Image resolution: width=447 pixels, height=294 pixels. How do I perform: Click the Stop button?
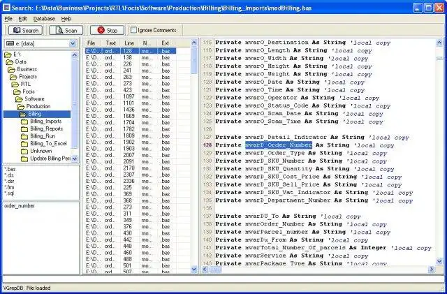(x=107, y=30)
